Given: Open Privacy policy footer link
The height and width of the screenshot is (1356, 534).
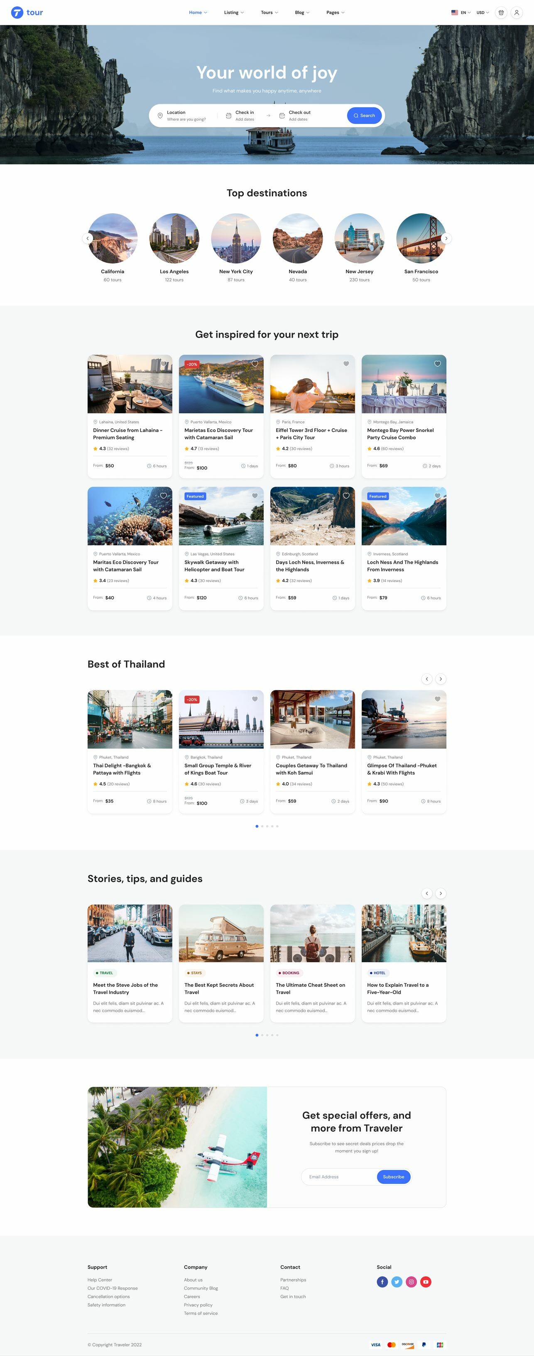Looking at the screenshot, I should [x=198, y=1305].
